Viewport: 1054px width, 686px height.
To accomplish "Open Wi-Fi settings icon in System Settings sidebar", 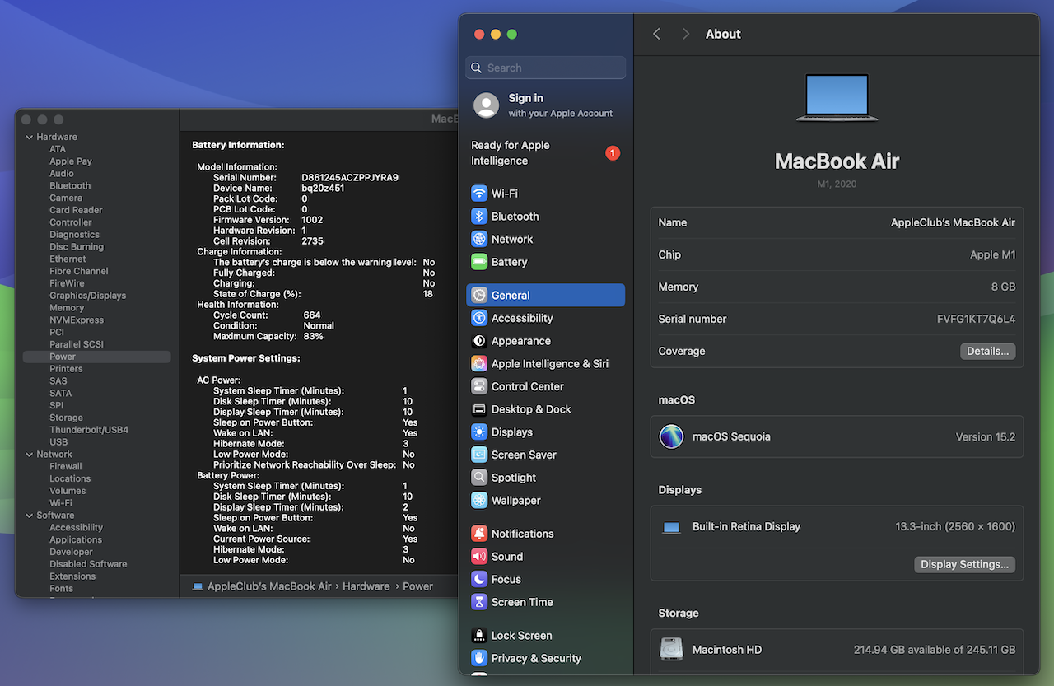I will click(479, 194).
